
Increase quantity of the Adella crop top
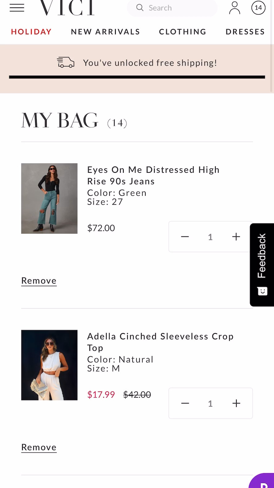point(236,403)
